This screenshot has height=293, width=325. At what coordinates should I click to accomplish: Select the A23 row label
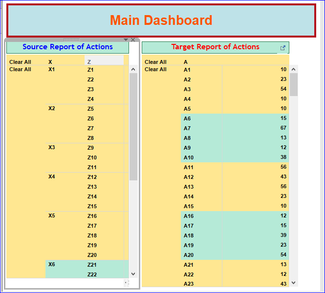189,284
